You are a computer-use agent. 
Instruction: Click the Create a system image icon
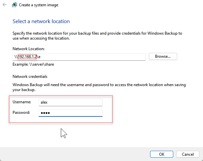pos(15,5)
